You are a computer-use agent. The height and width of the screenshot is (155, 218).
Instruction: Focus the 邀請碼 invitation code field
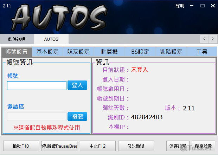pyautogui.click(x=37, y=116)
